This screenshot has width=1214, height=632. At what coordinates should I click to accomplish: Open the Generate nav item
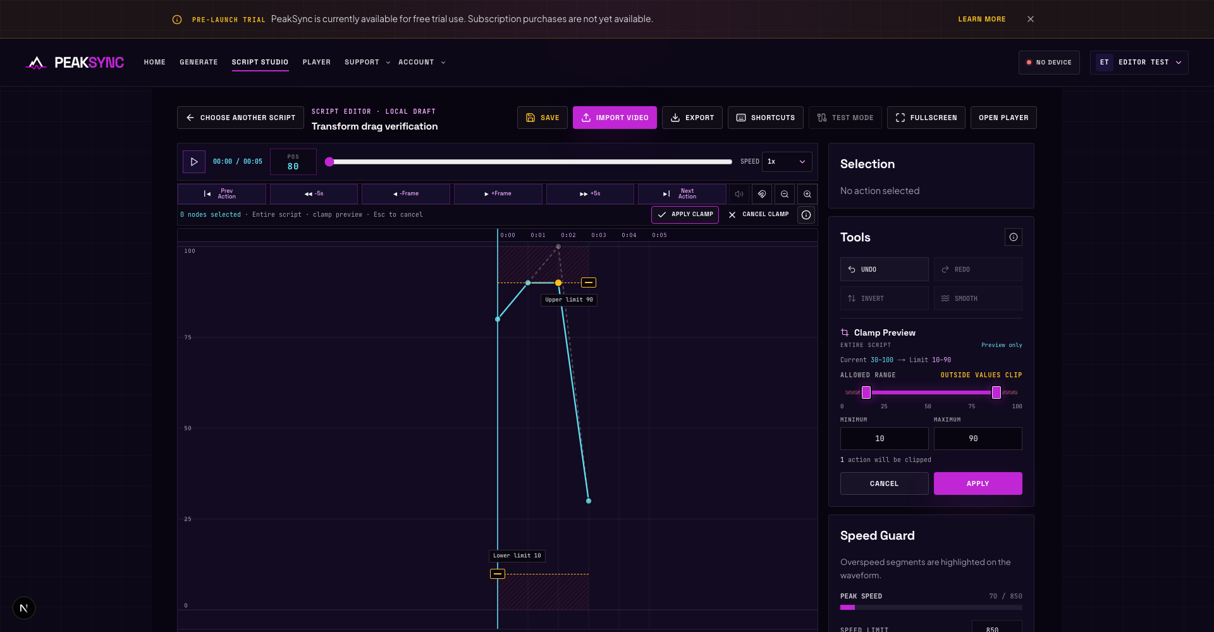(x=199, y=62)
